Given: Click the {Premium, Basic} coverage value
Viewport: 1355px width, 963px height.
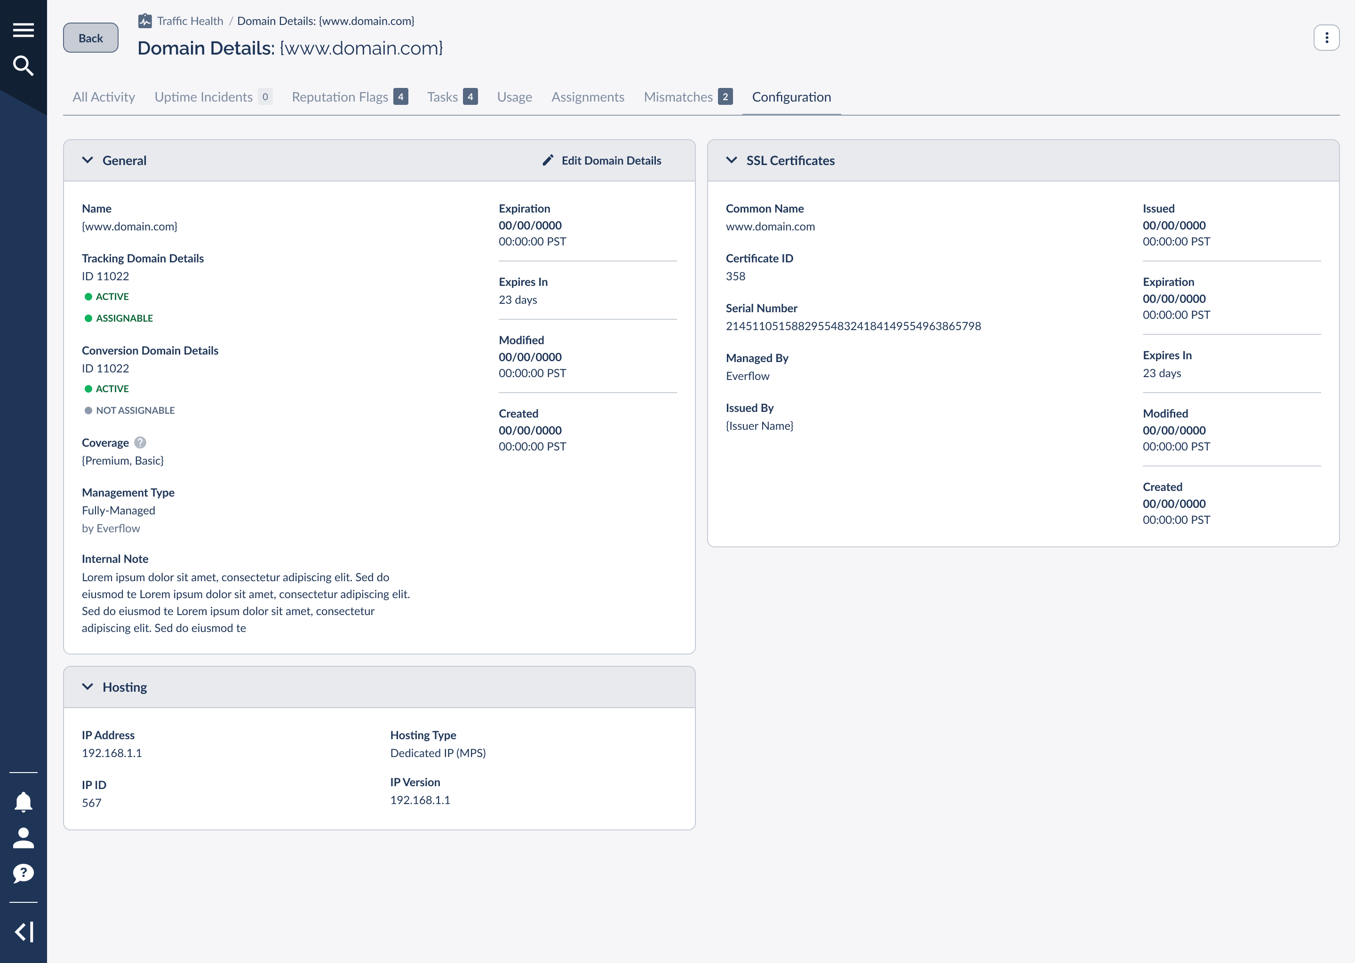Looking at the screenshot, I should (123, 461).
